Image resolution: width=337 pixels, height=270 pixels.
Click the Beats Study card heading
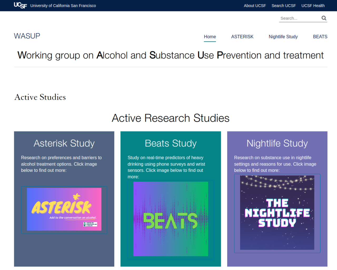pyautogui.click(x=171, y=143)
